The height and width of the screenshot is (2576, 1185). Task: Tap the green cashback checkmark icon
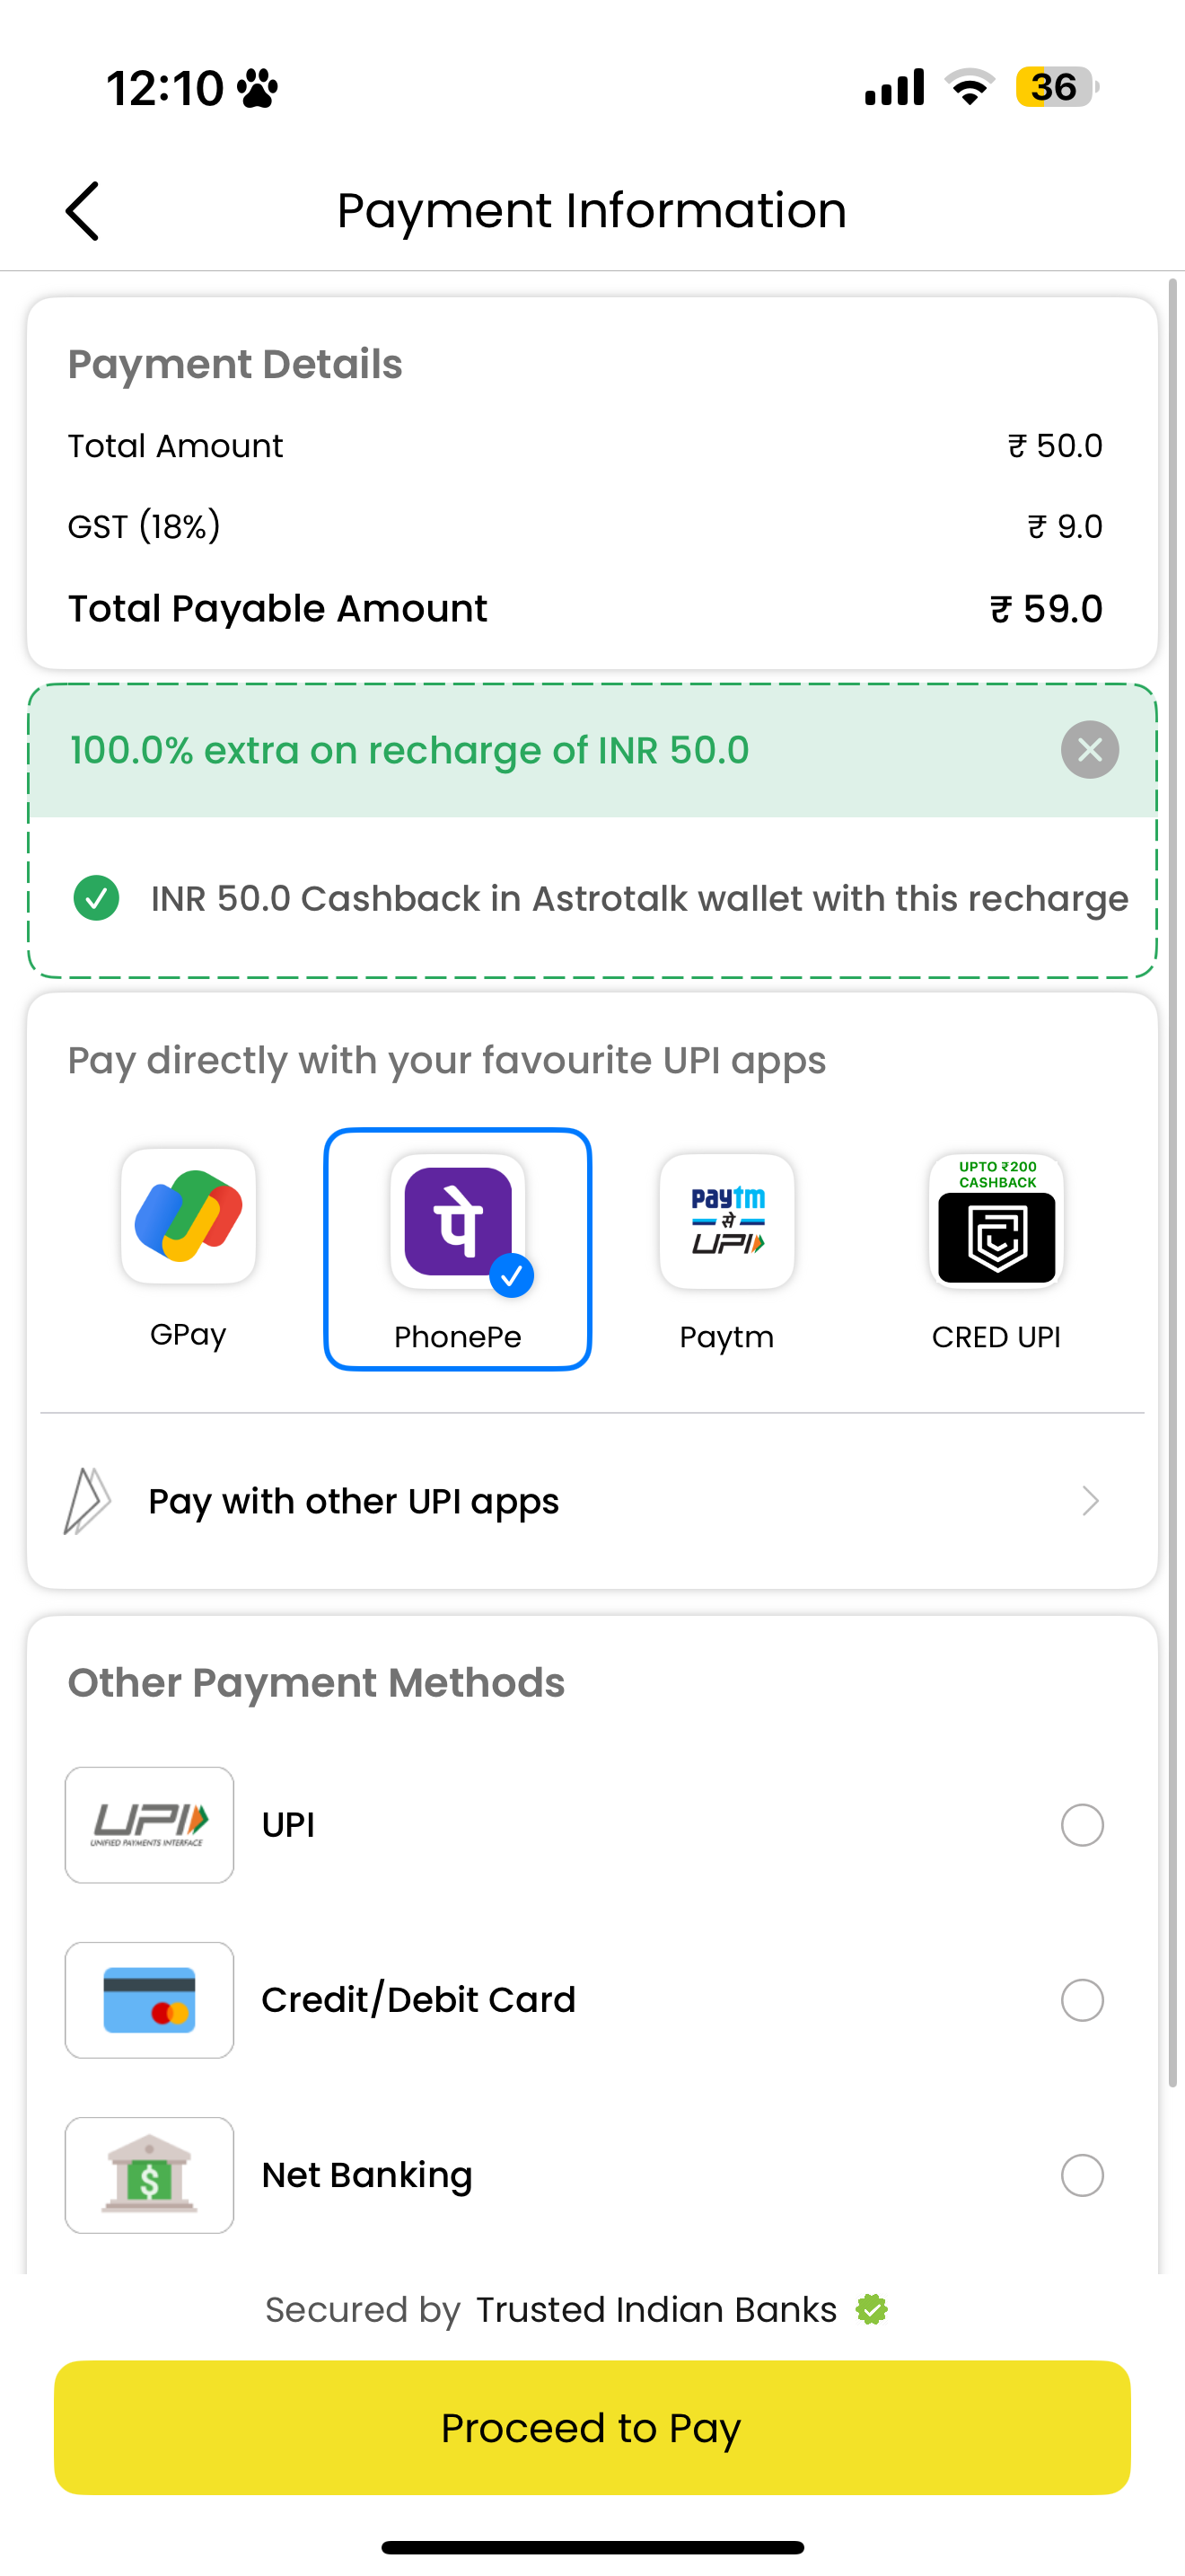[x=96, y=898]
